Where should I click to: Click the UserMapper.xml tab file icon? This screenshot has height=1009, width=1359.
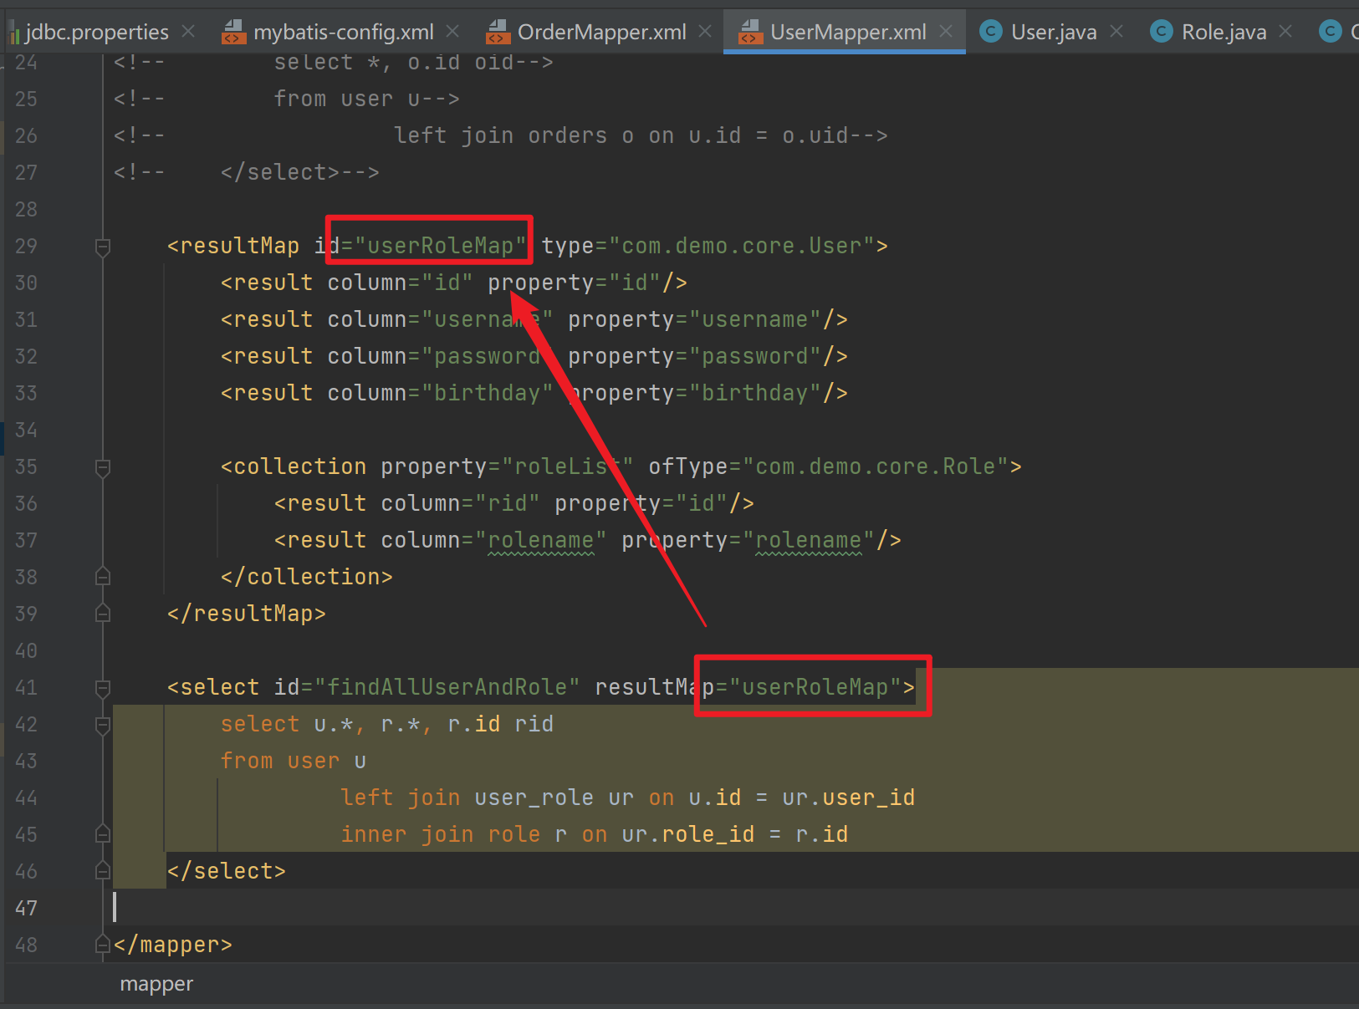point(750,32)
